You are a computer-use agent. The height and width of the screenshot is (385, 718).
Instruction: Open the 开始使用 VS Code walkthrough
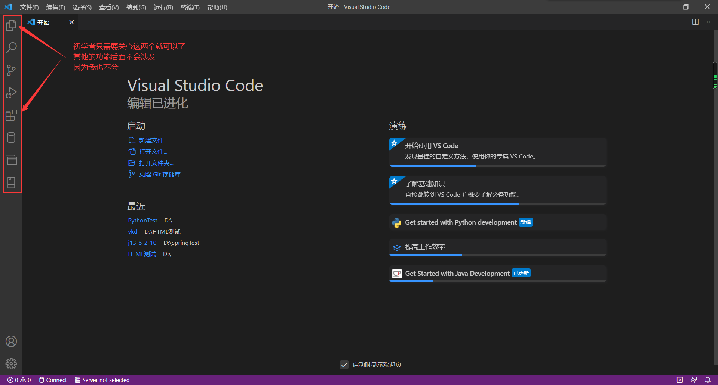(497, 152)
